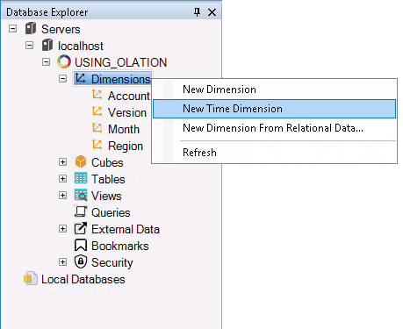The image size is (403, 329).
Task: Click the Database Explorer panel title
Action: [x=47, y=12]
